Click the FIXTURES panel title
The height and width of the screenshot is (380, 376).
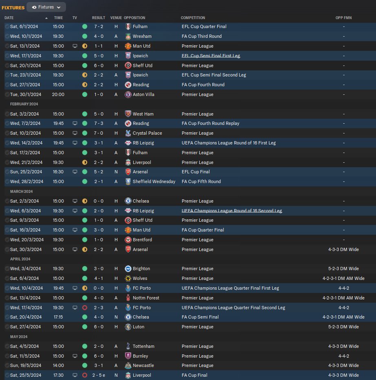click(13, 7)
